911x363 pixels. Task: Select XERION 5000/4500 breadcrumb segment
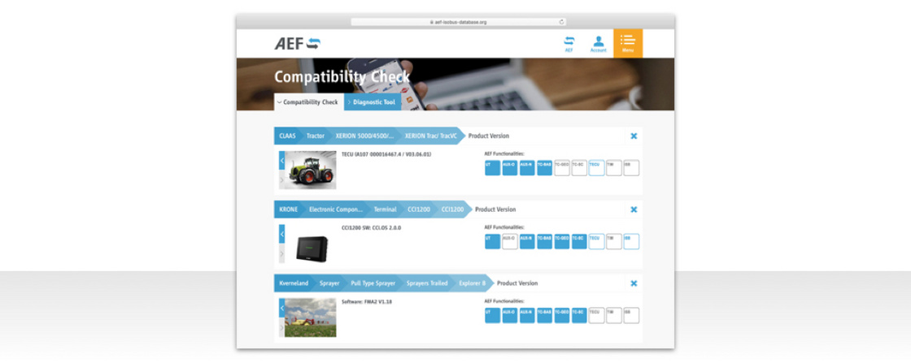click(x=365, y=136)
